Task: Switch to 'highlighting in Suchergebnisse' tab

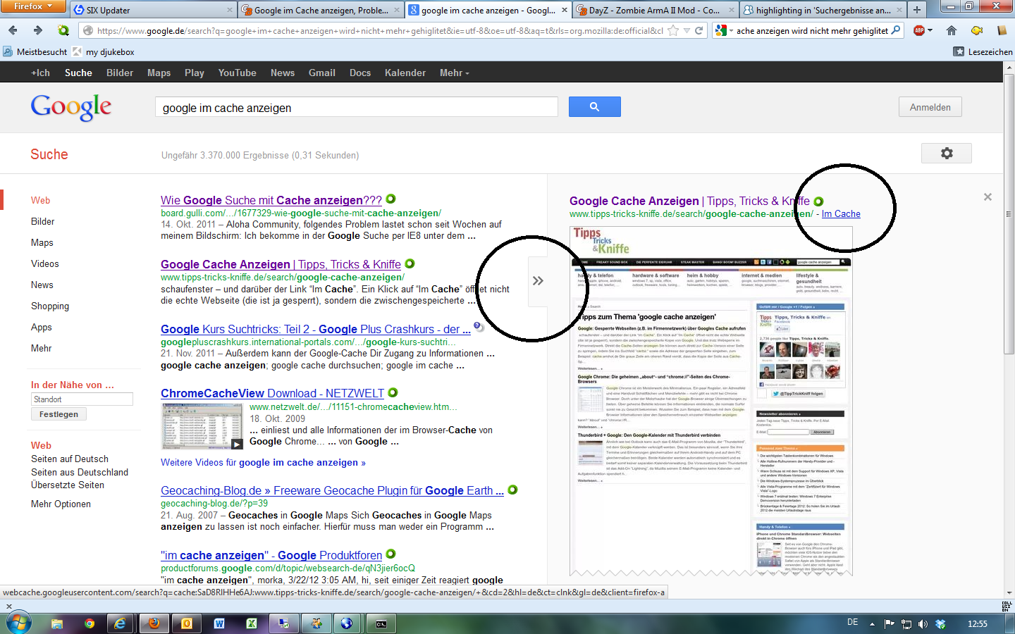Action: point(823,10)
